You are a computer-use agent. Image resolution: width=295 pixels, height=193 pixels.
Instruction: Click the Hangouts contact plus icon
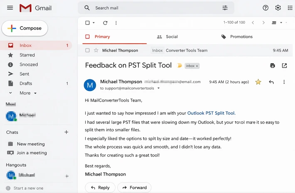[67, 176]
